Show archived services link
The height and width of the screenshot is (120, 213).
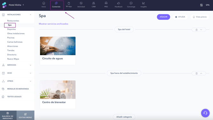click(53, 24)
